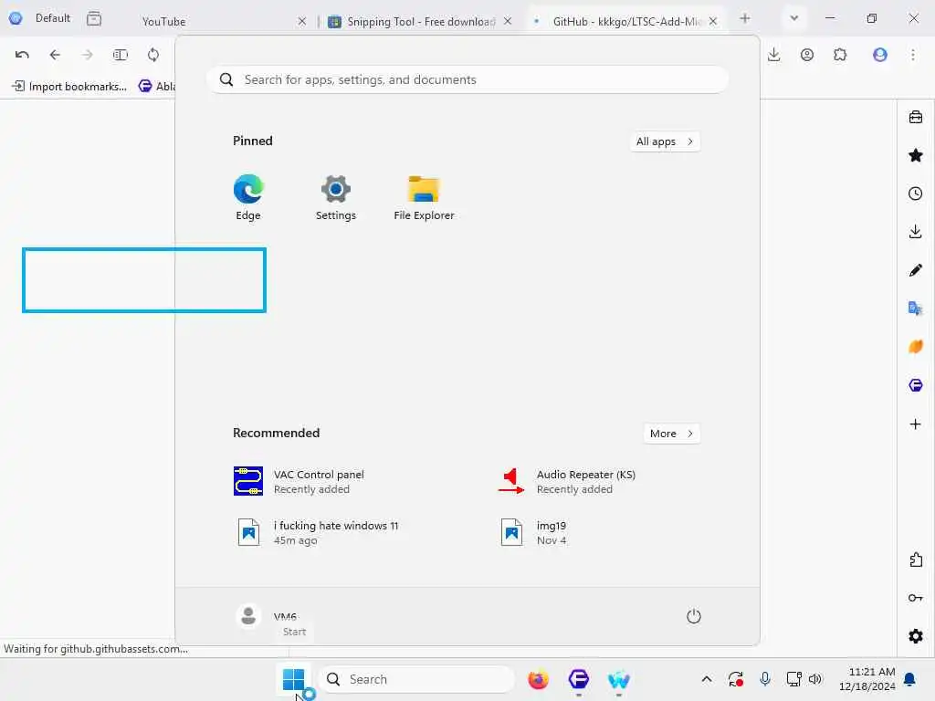
Task: Expand All apps list in Start menu
Action: click(665, 141)
